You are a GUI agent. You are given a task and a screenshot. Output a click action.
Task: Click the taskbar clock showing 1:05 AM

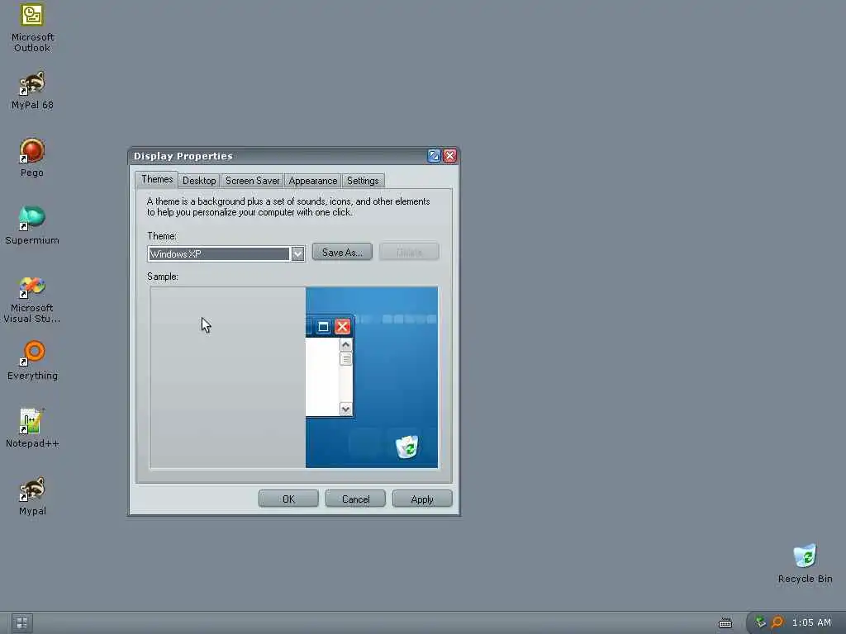click(x=811, y=622)
